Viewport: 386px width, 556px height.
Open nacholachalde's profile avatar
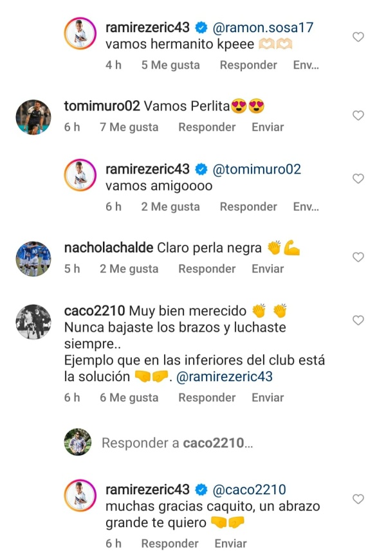33,258
